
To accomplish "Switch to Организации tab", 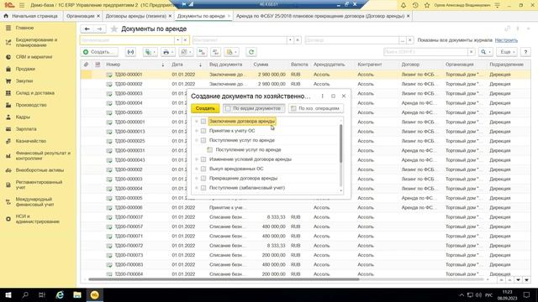I will [x=81, y=16].
